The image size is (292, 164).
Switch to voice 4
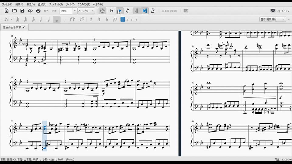[136, 19]
